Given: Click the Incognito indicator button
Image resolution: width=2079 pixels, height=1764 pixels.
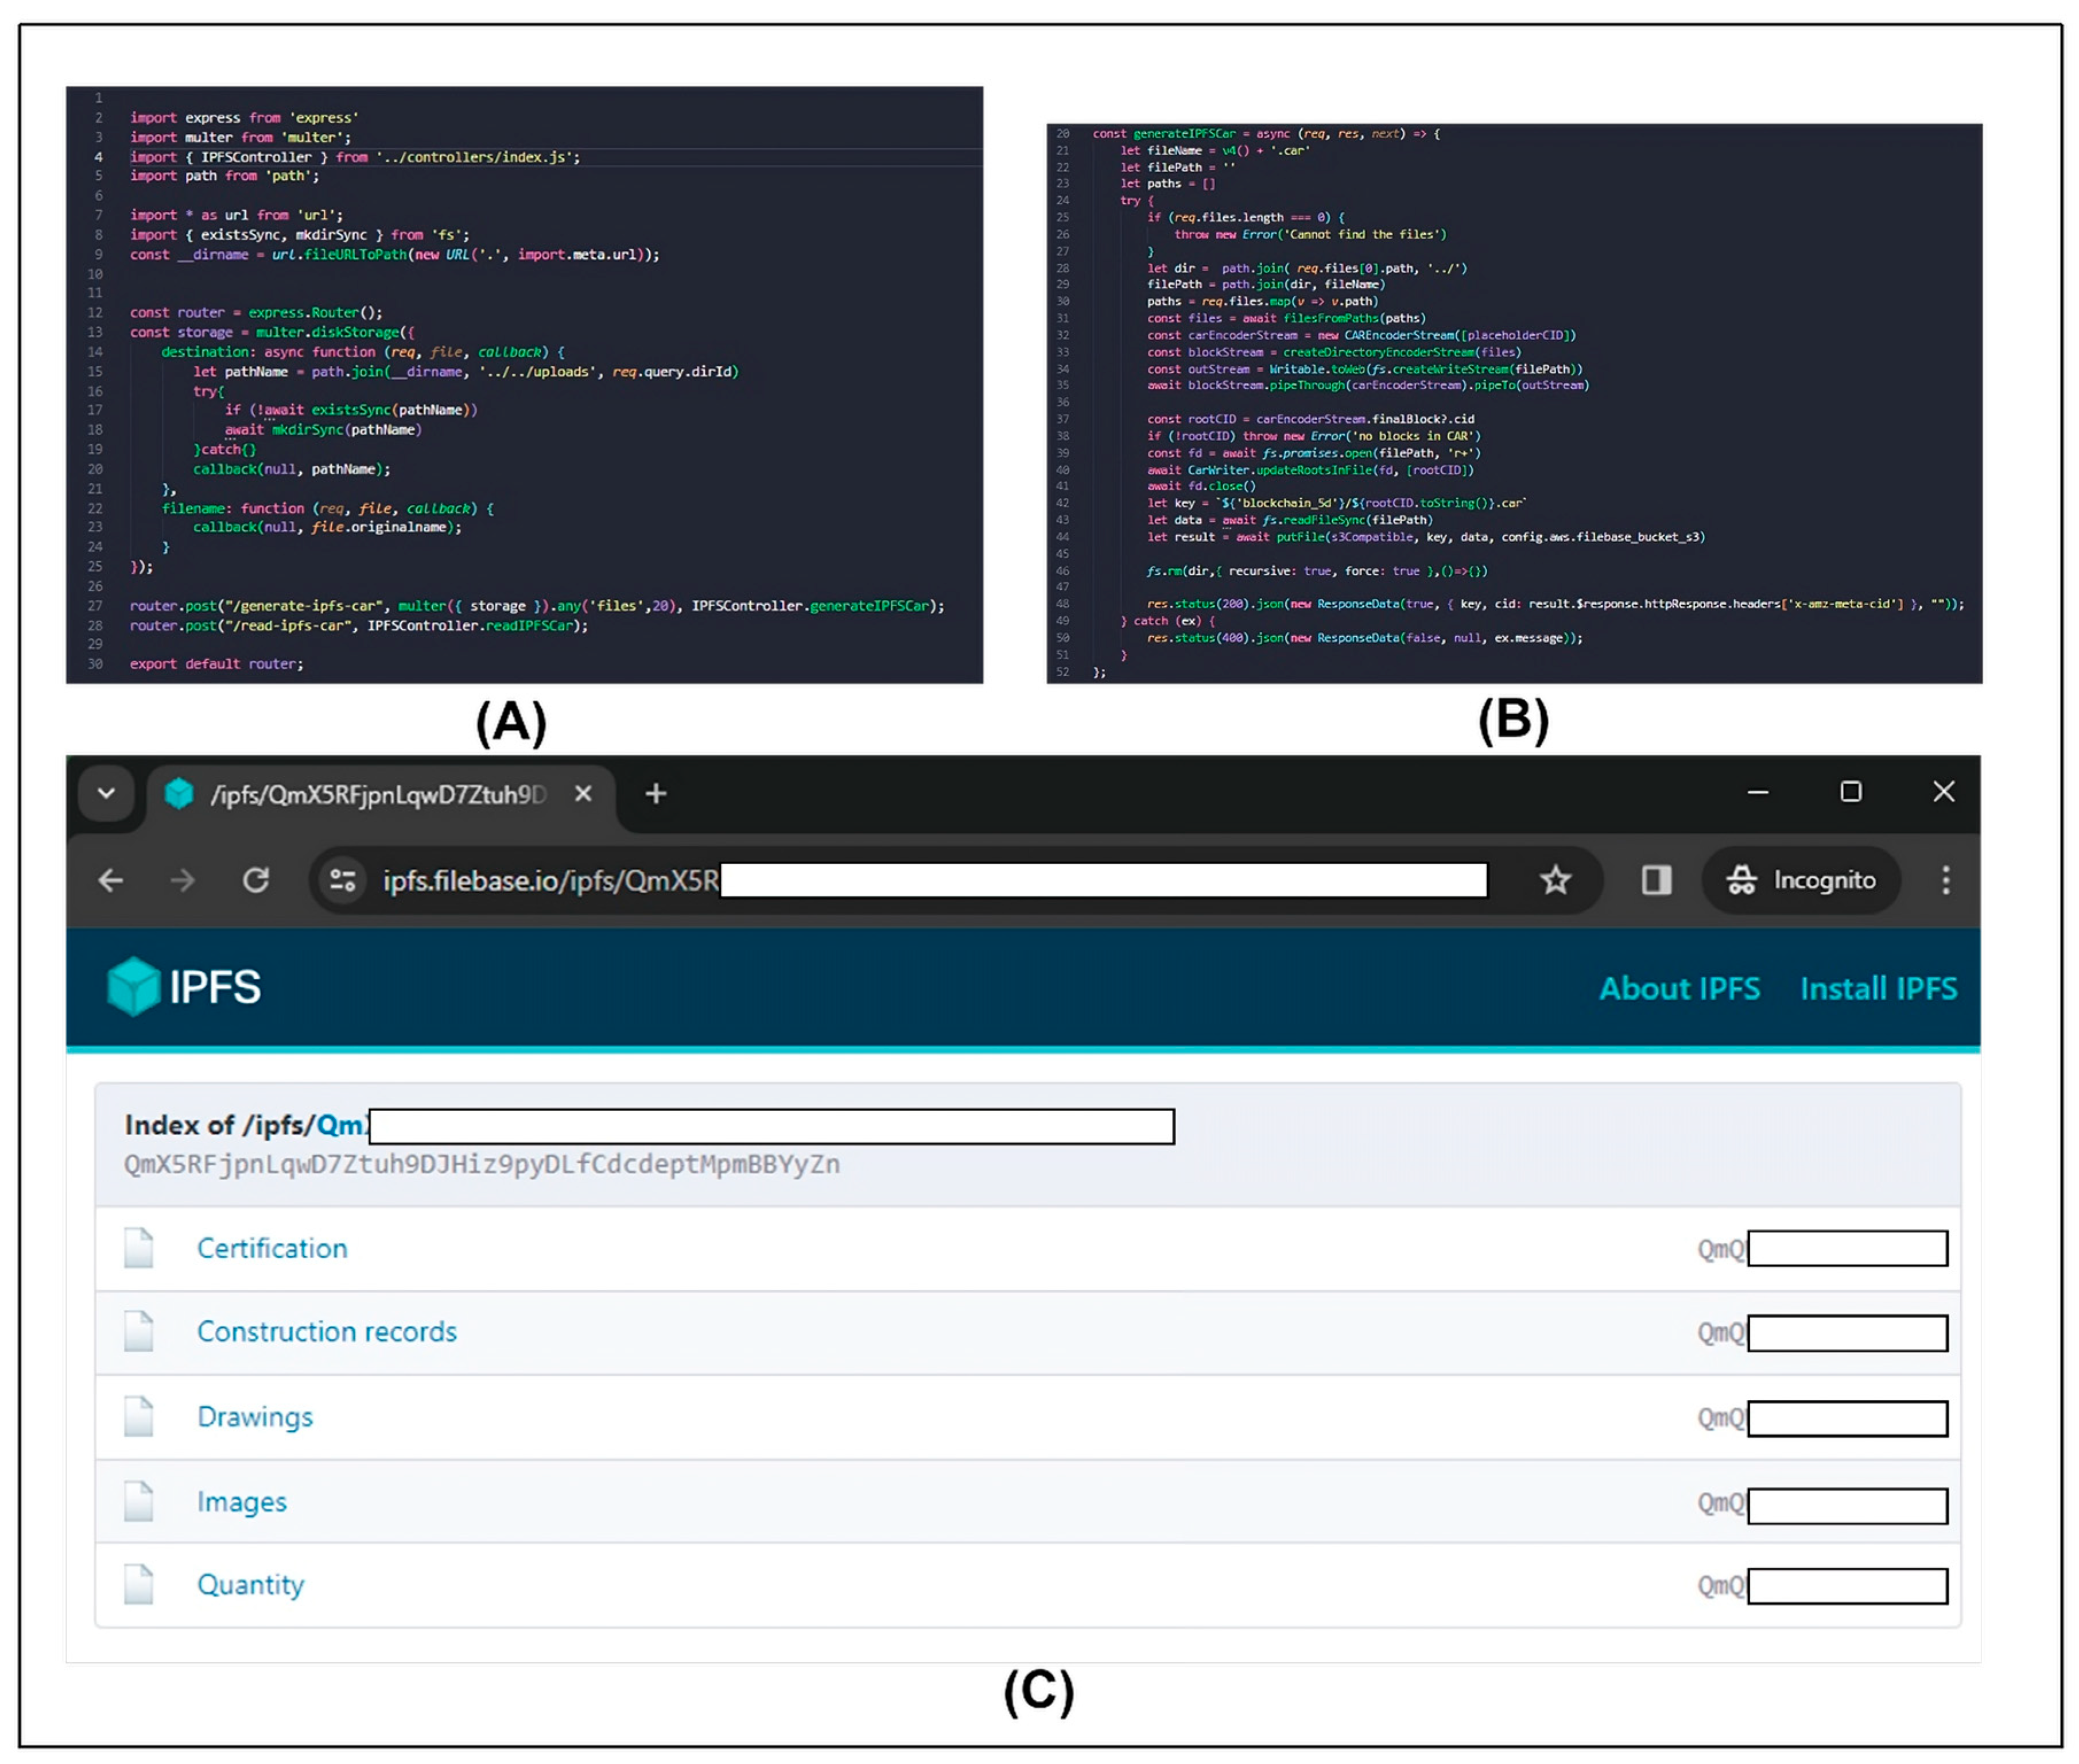Looking at the screenshot, I should coord(1800,880).
